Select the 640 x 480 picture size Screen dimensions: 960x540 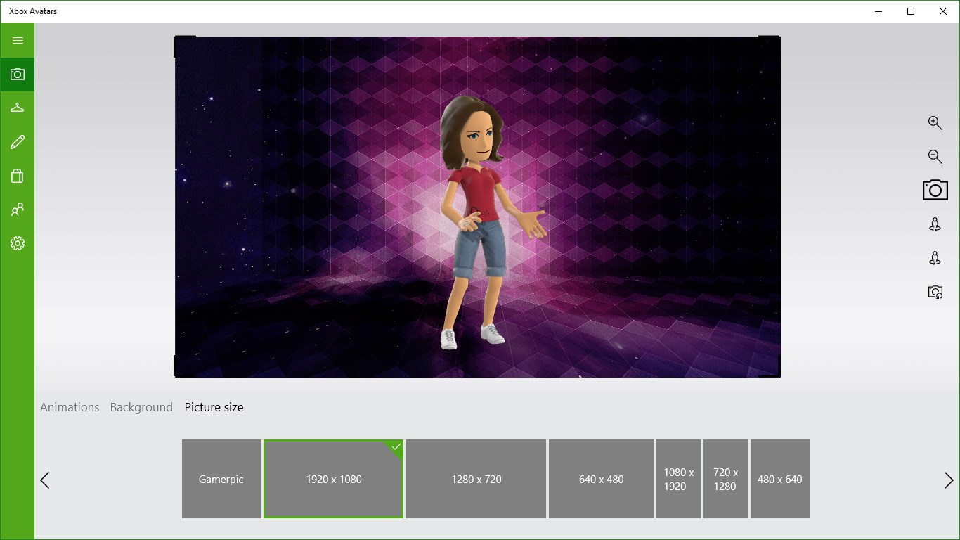[601, 479]
